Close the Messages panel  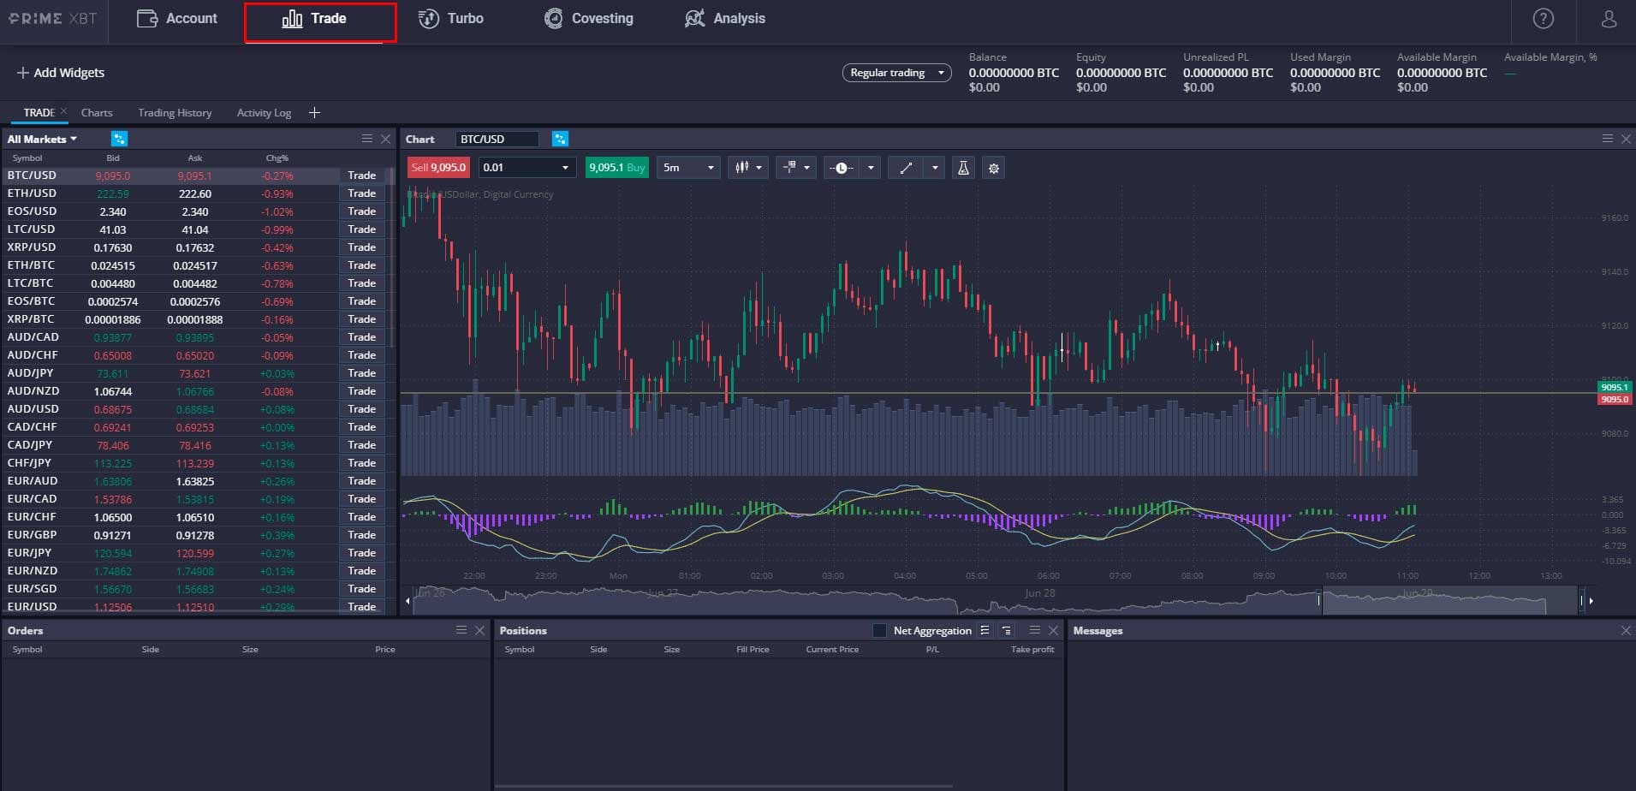point(1626,630)
